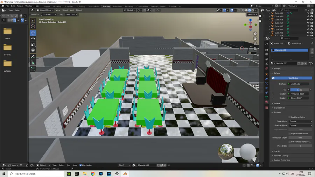Toggle camera view gizmo button
Image resolution: width=315 pixels, height=177 pixels.
[x=255, y=43]
